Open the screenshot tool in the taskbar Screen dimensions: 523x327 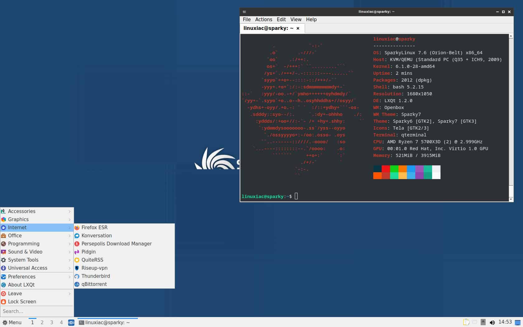click(x=71, y=323)
